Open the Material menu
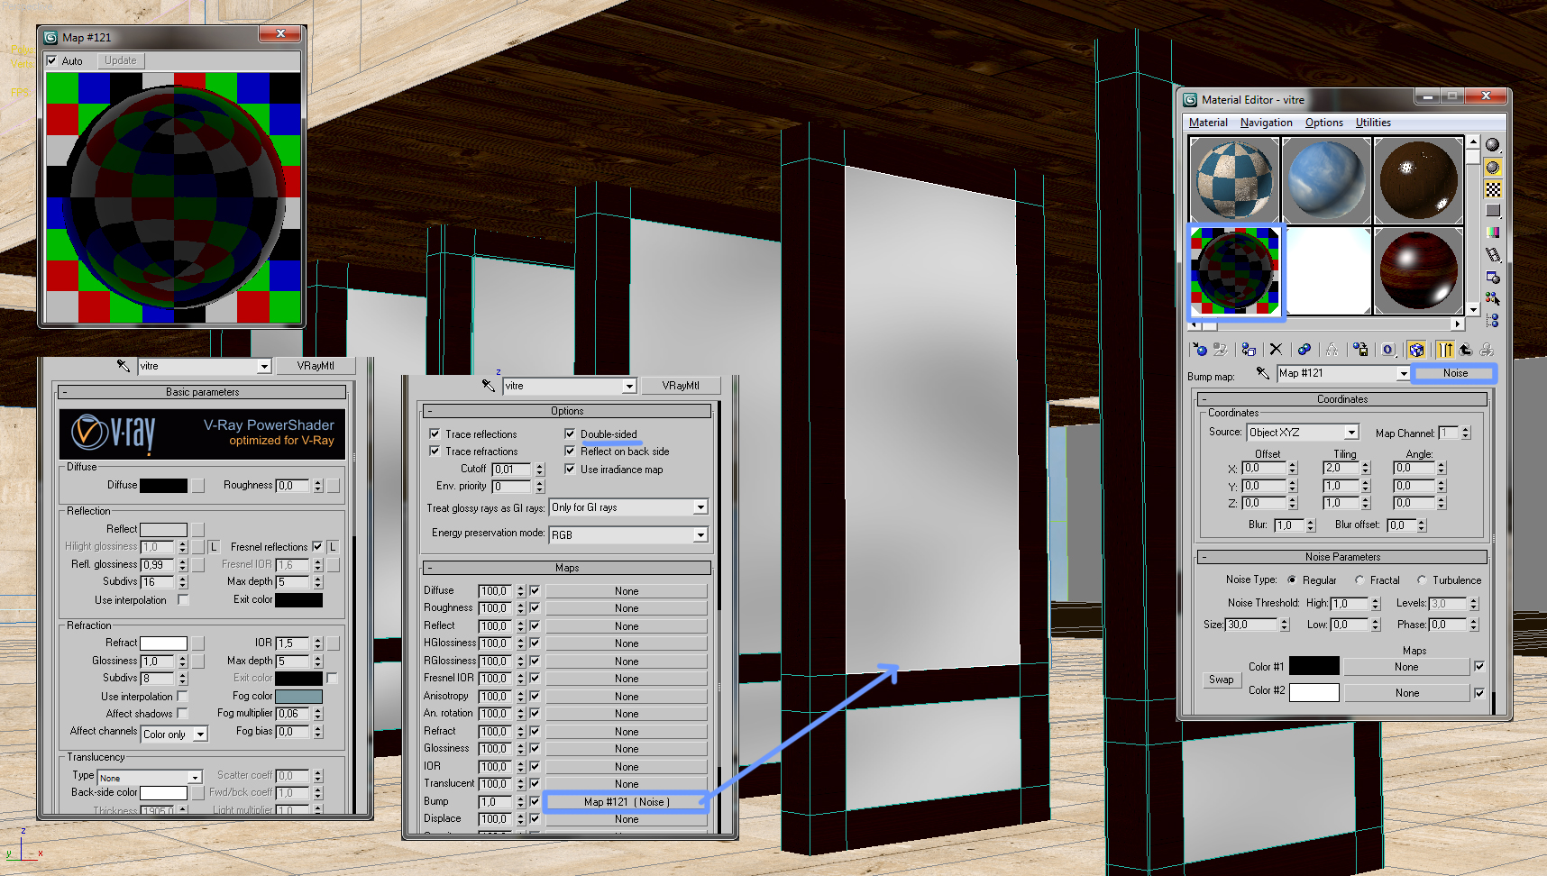This screenshot has width=1547, height=876. coord(1208,123)
